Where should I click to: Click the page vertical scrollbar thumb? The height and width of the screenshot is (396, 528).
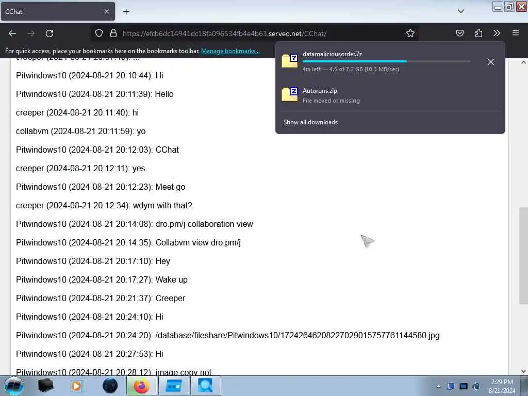click(x=523, y=256)
